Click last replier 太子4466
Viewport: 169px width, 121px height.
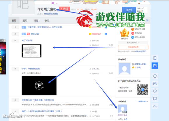click(96, 116)
